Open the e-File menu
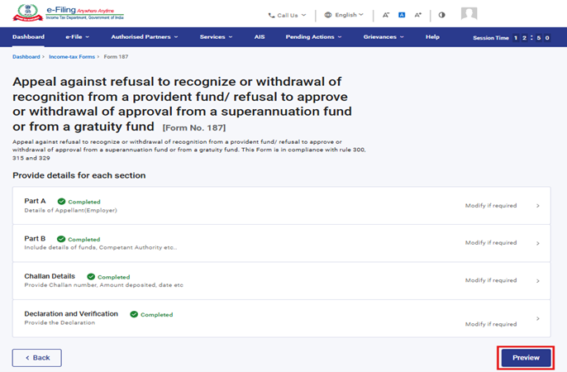Image resolution: width=567 pixels, height=372 pixels. 75,37
